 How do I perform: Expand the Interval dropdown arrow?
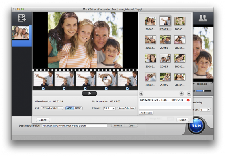pyautogui.click(x=114, y=108)
